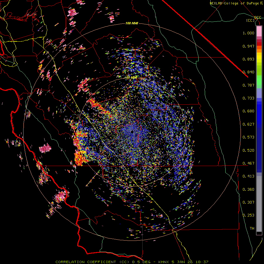This screenshot has width=264, height=264.
Task: Select the 0.573 scale value
Action: pos(248,137)
